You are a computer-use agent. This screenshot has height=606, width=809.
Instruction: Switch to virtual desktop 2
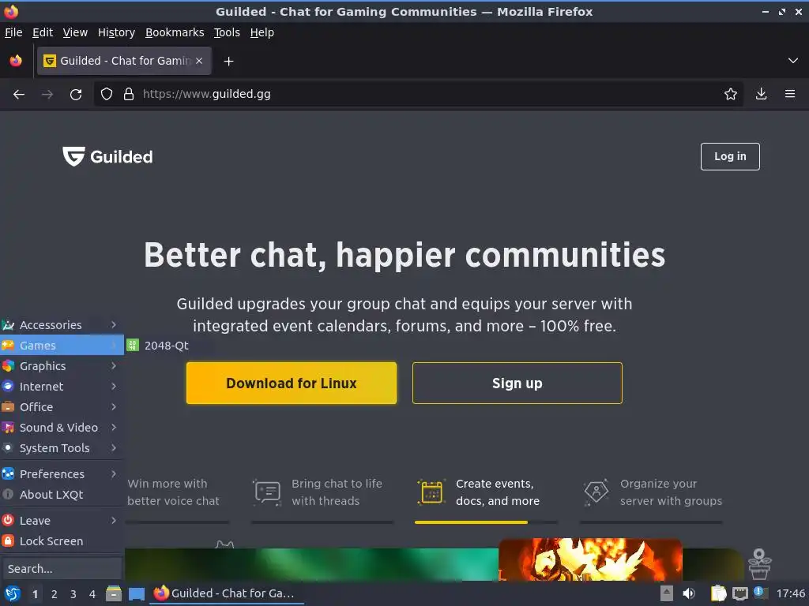point(55,594)
